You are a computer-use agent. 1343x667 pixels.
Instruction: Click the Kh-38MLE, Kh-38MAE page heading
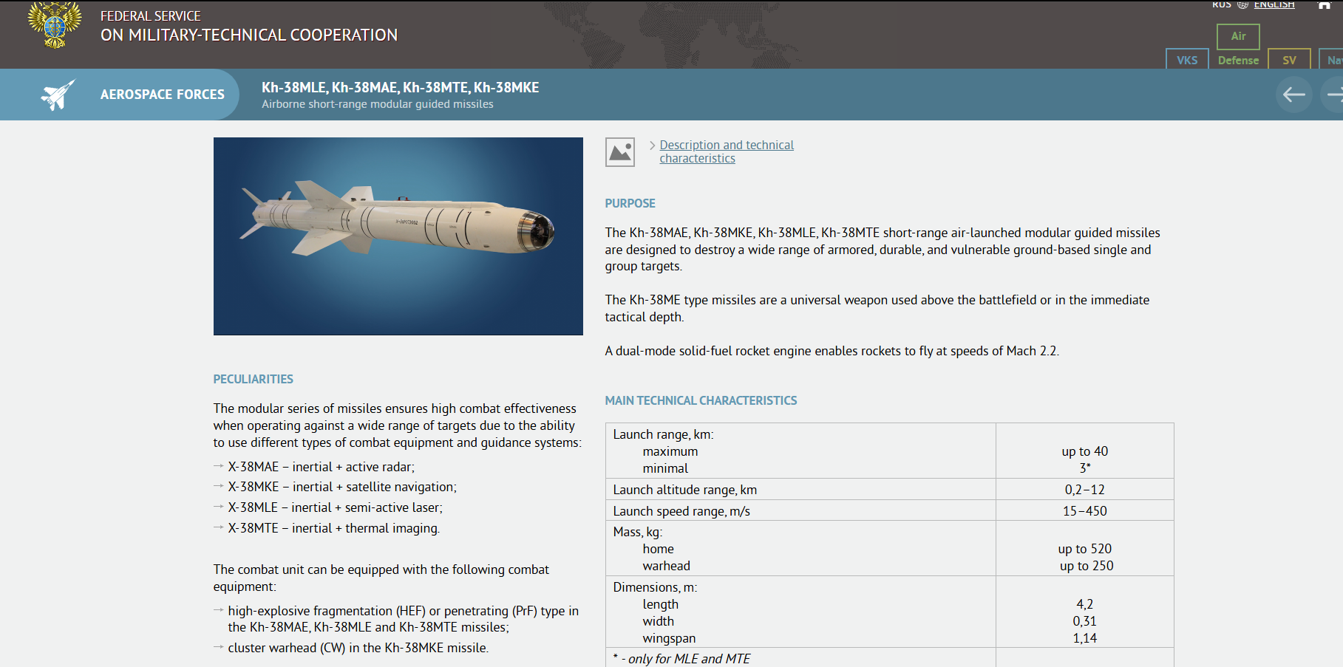[x=400, y=87]
